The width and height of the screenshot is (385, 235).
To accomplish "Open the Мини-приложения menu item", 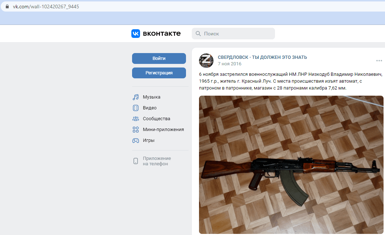I will tap(163, 129).
